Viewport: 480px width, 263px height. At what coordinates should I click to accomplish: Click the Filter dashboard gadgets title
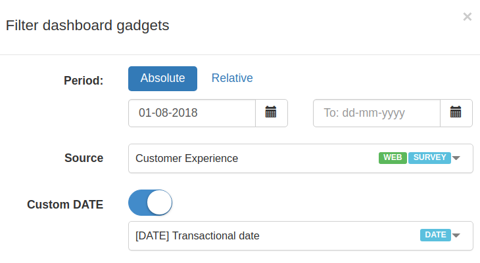click(x=87, y=26)
